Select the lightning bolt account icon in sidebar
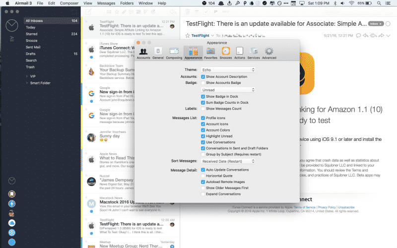This screenshot has width=397, height=248. click(12, 203)
